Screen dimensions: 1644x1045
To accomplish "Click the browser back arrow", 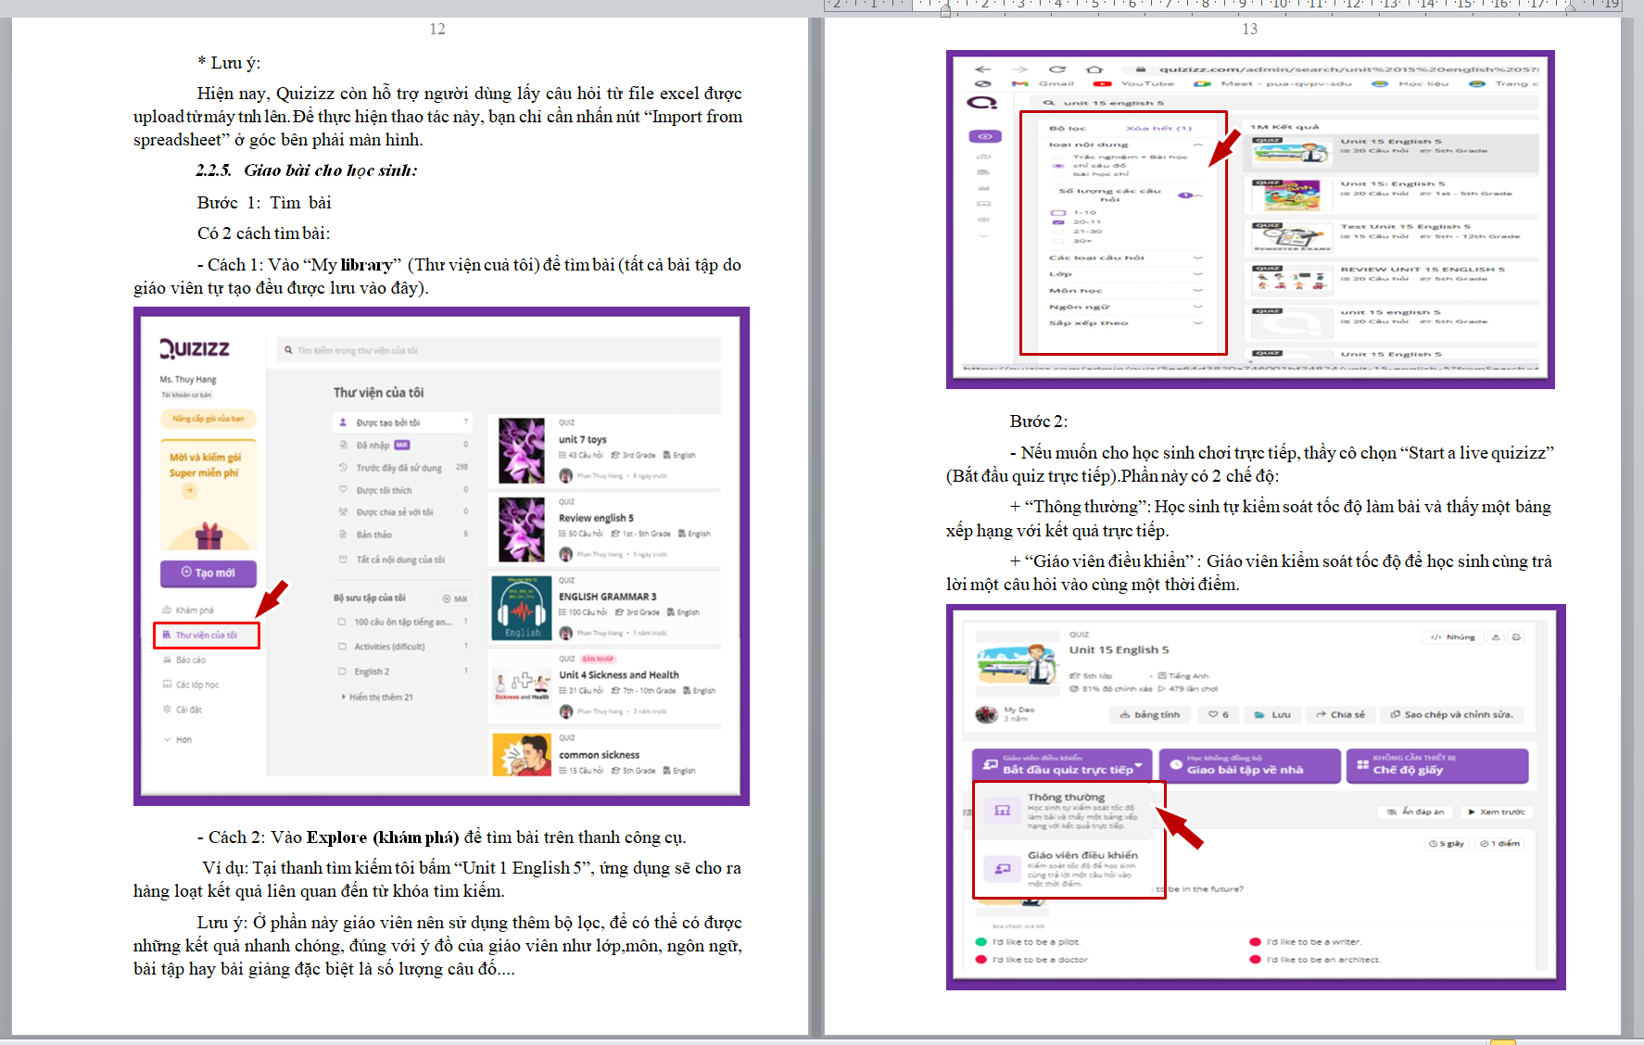I will tap(983, 69).
